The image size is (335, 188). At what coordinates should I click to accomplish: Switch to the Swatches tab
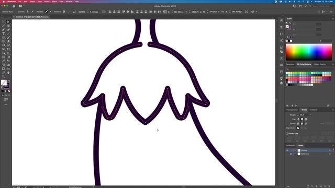coord(290,64)
